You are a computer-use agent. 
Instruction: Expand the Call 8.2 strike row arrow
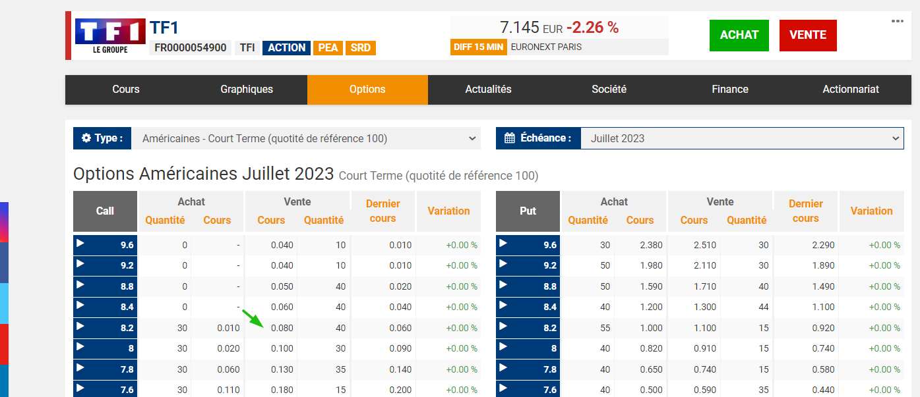pos(80,327)
